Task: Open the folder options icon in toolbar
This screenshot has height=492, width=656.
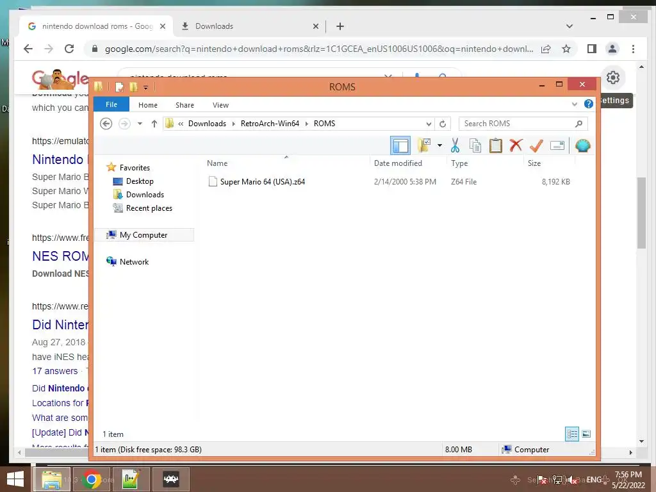Action: [424, 145]
